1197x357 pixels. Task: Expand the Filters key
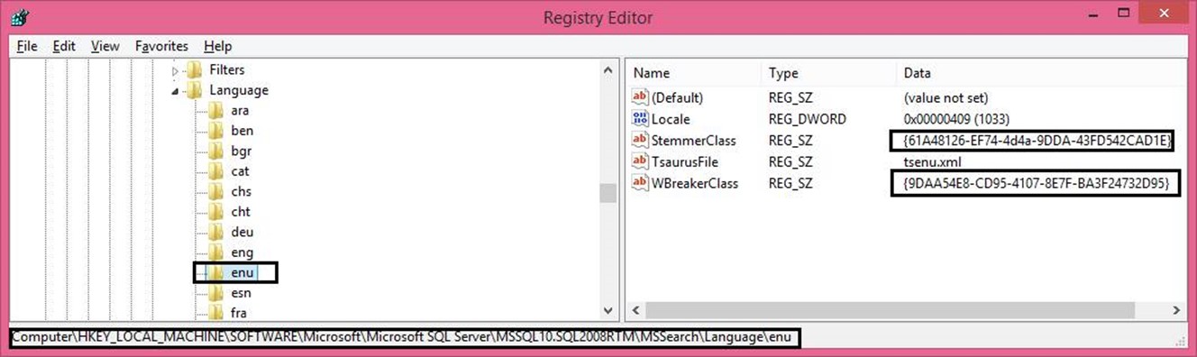click(175, 70)
